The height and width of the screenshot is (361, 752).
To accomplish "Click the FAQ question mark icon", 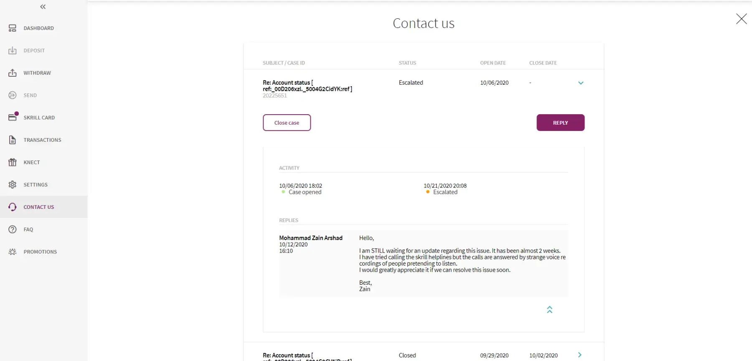I will tap(13, 229).
